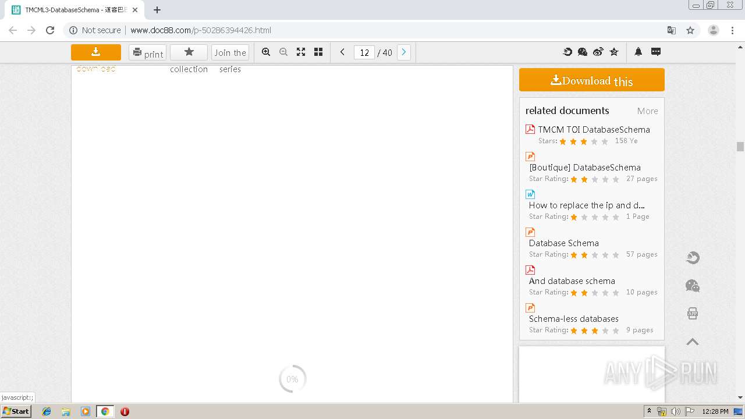Screen dimensions: 745x419
Task: Open Database Schema document link
Action: [x=564, y=243]
